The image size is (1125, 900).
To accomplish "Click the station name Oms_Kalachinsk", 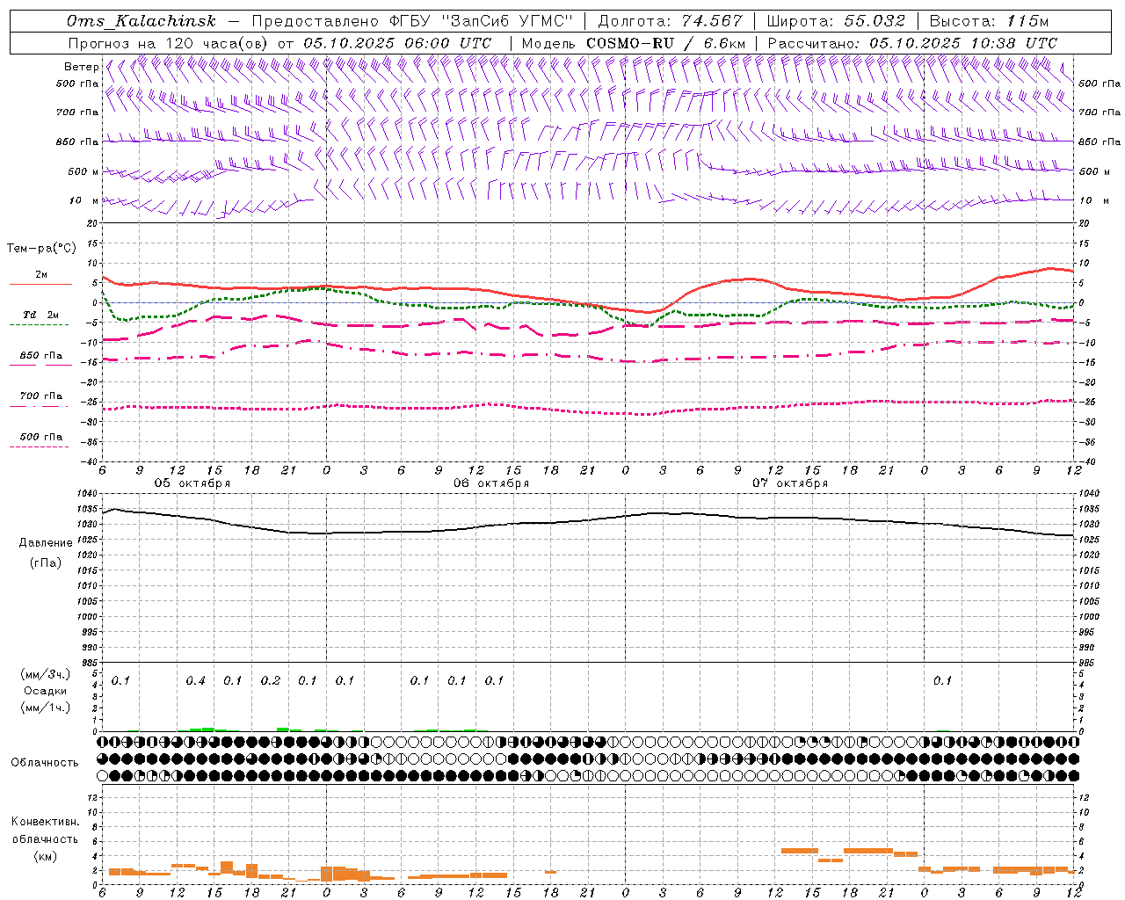I will point(141,21).
